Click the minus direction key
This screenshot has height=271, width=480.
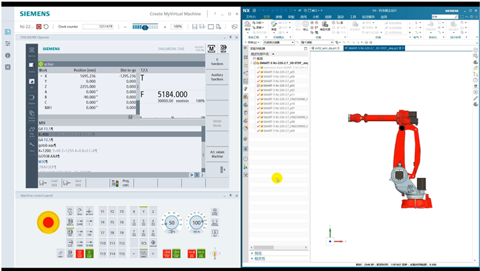click(x=134, y=254)
